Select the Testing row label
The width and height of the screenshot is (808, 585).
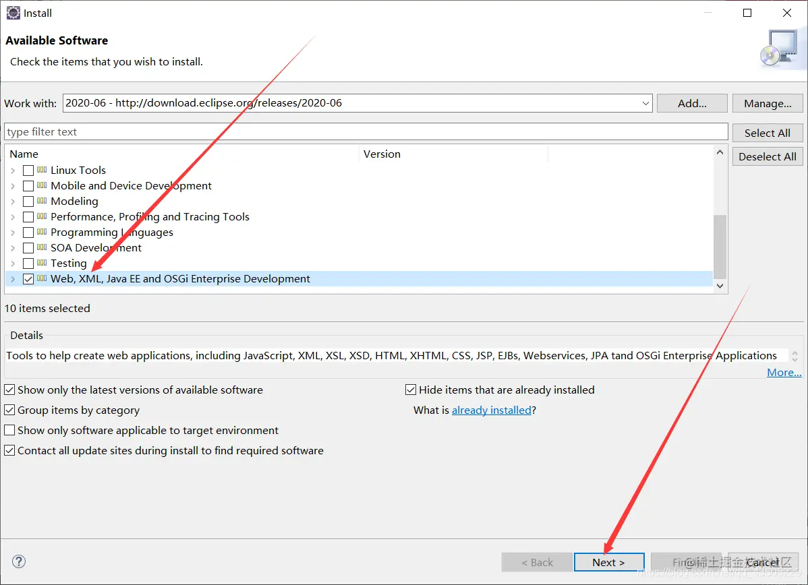69,263
